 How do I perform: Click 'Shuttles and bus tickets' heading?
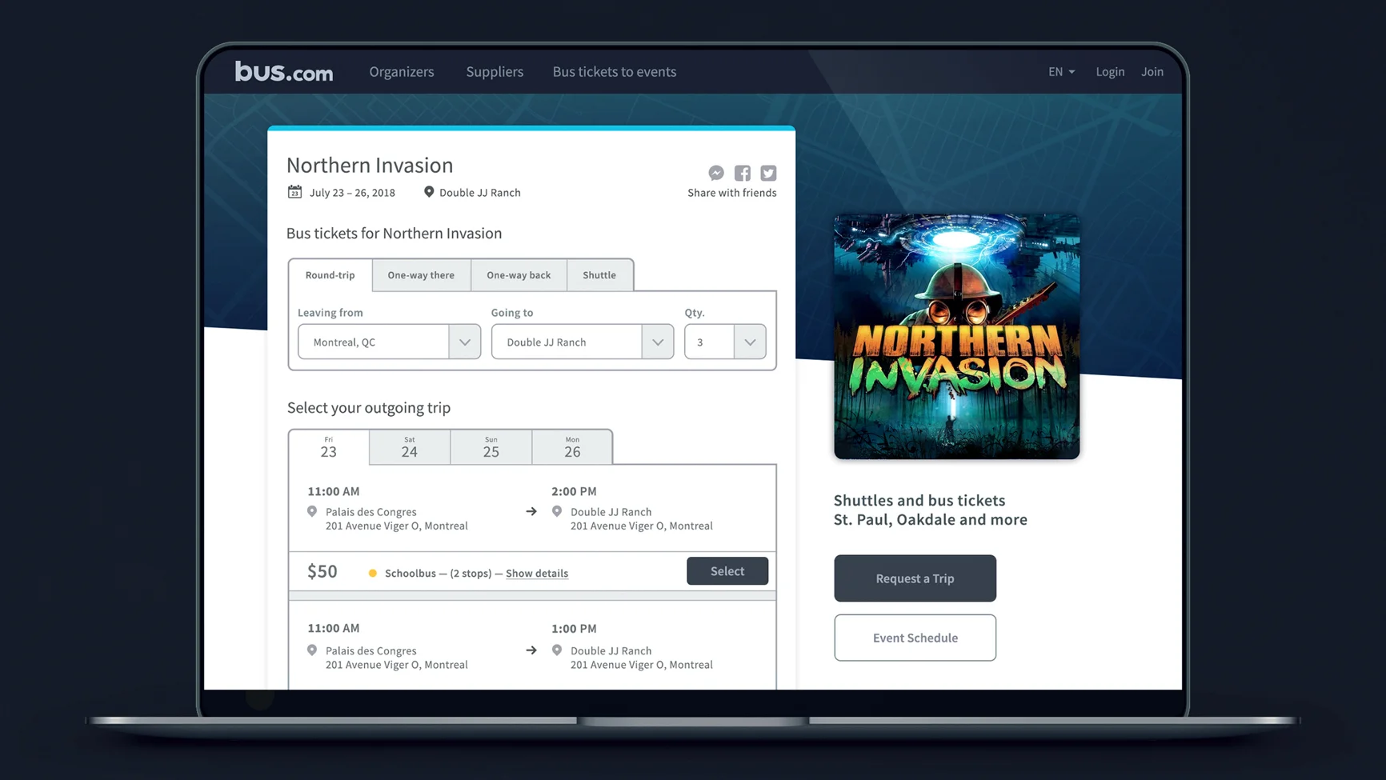pos(919,501)
